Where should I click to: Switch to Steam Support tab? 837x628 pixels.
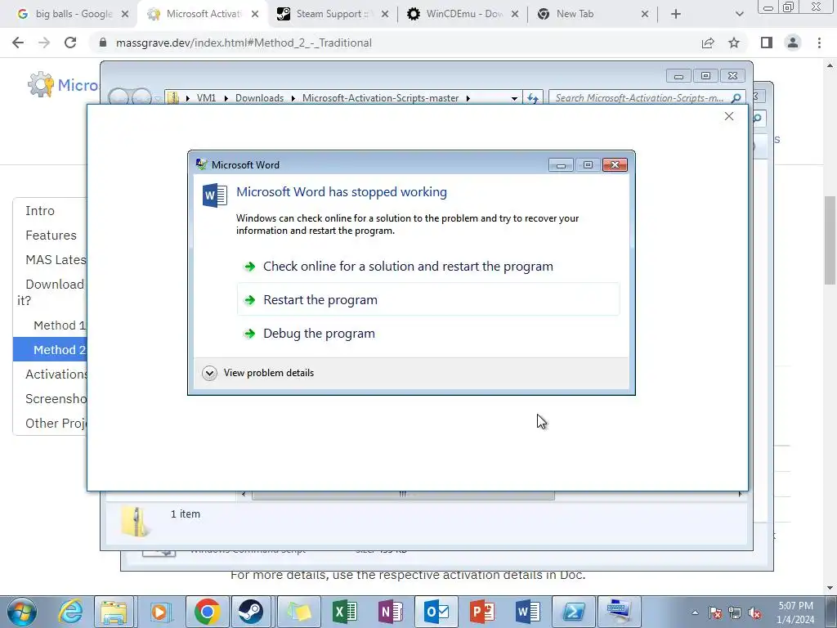coord(332,14)
